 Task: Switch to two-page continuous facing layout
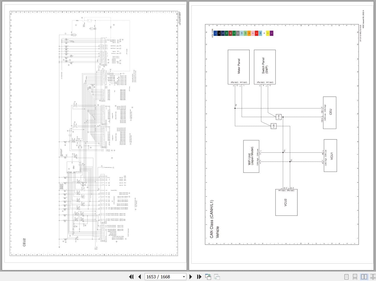tap(373, 277)
